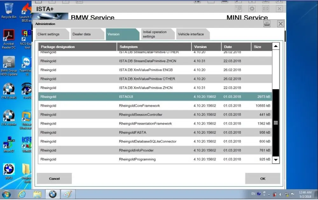Open INPA desktop icon
This screenshot has height=200, width=318.
pyautogui.click(x=9, y=171)
